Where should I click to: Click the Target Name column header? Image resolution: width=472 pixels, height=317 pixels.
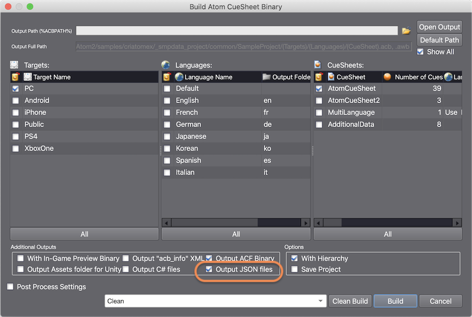90,77
